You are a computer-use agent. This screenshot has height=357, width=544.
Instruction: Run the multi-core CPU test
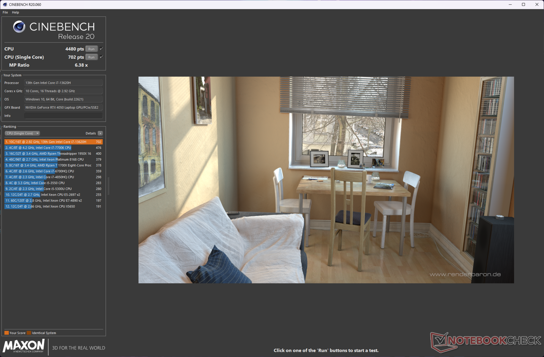click(x=91, y=49)
